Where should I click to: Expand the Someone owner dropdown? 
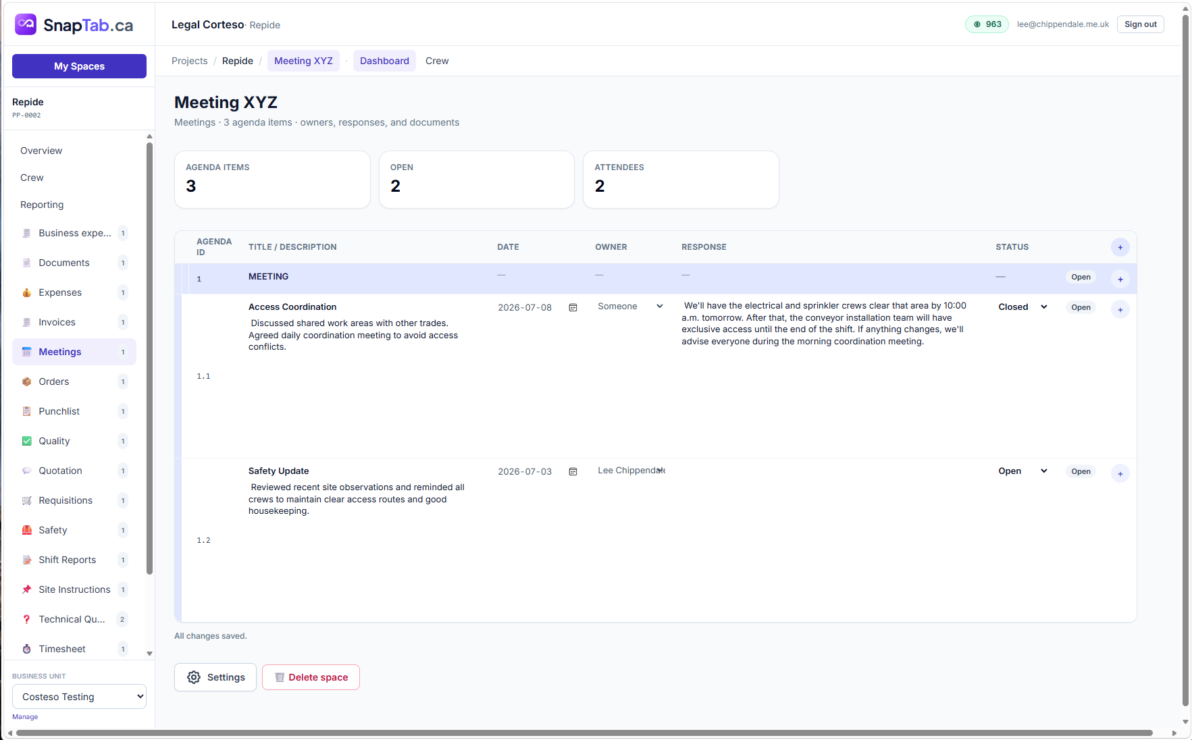click(x=630, y=307)
